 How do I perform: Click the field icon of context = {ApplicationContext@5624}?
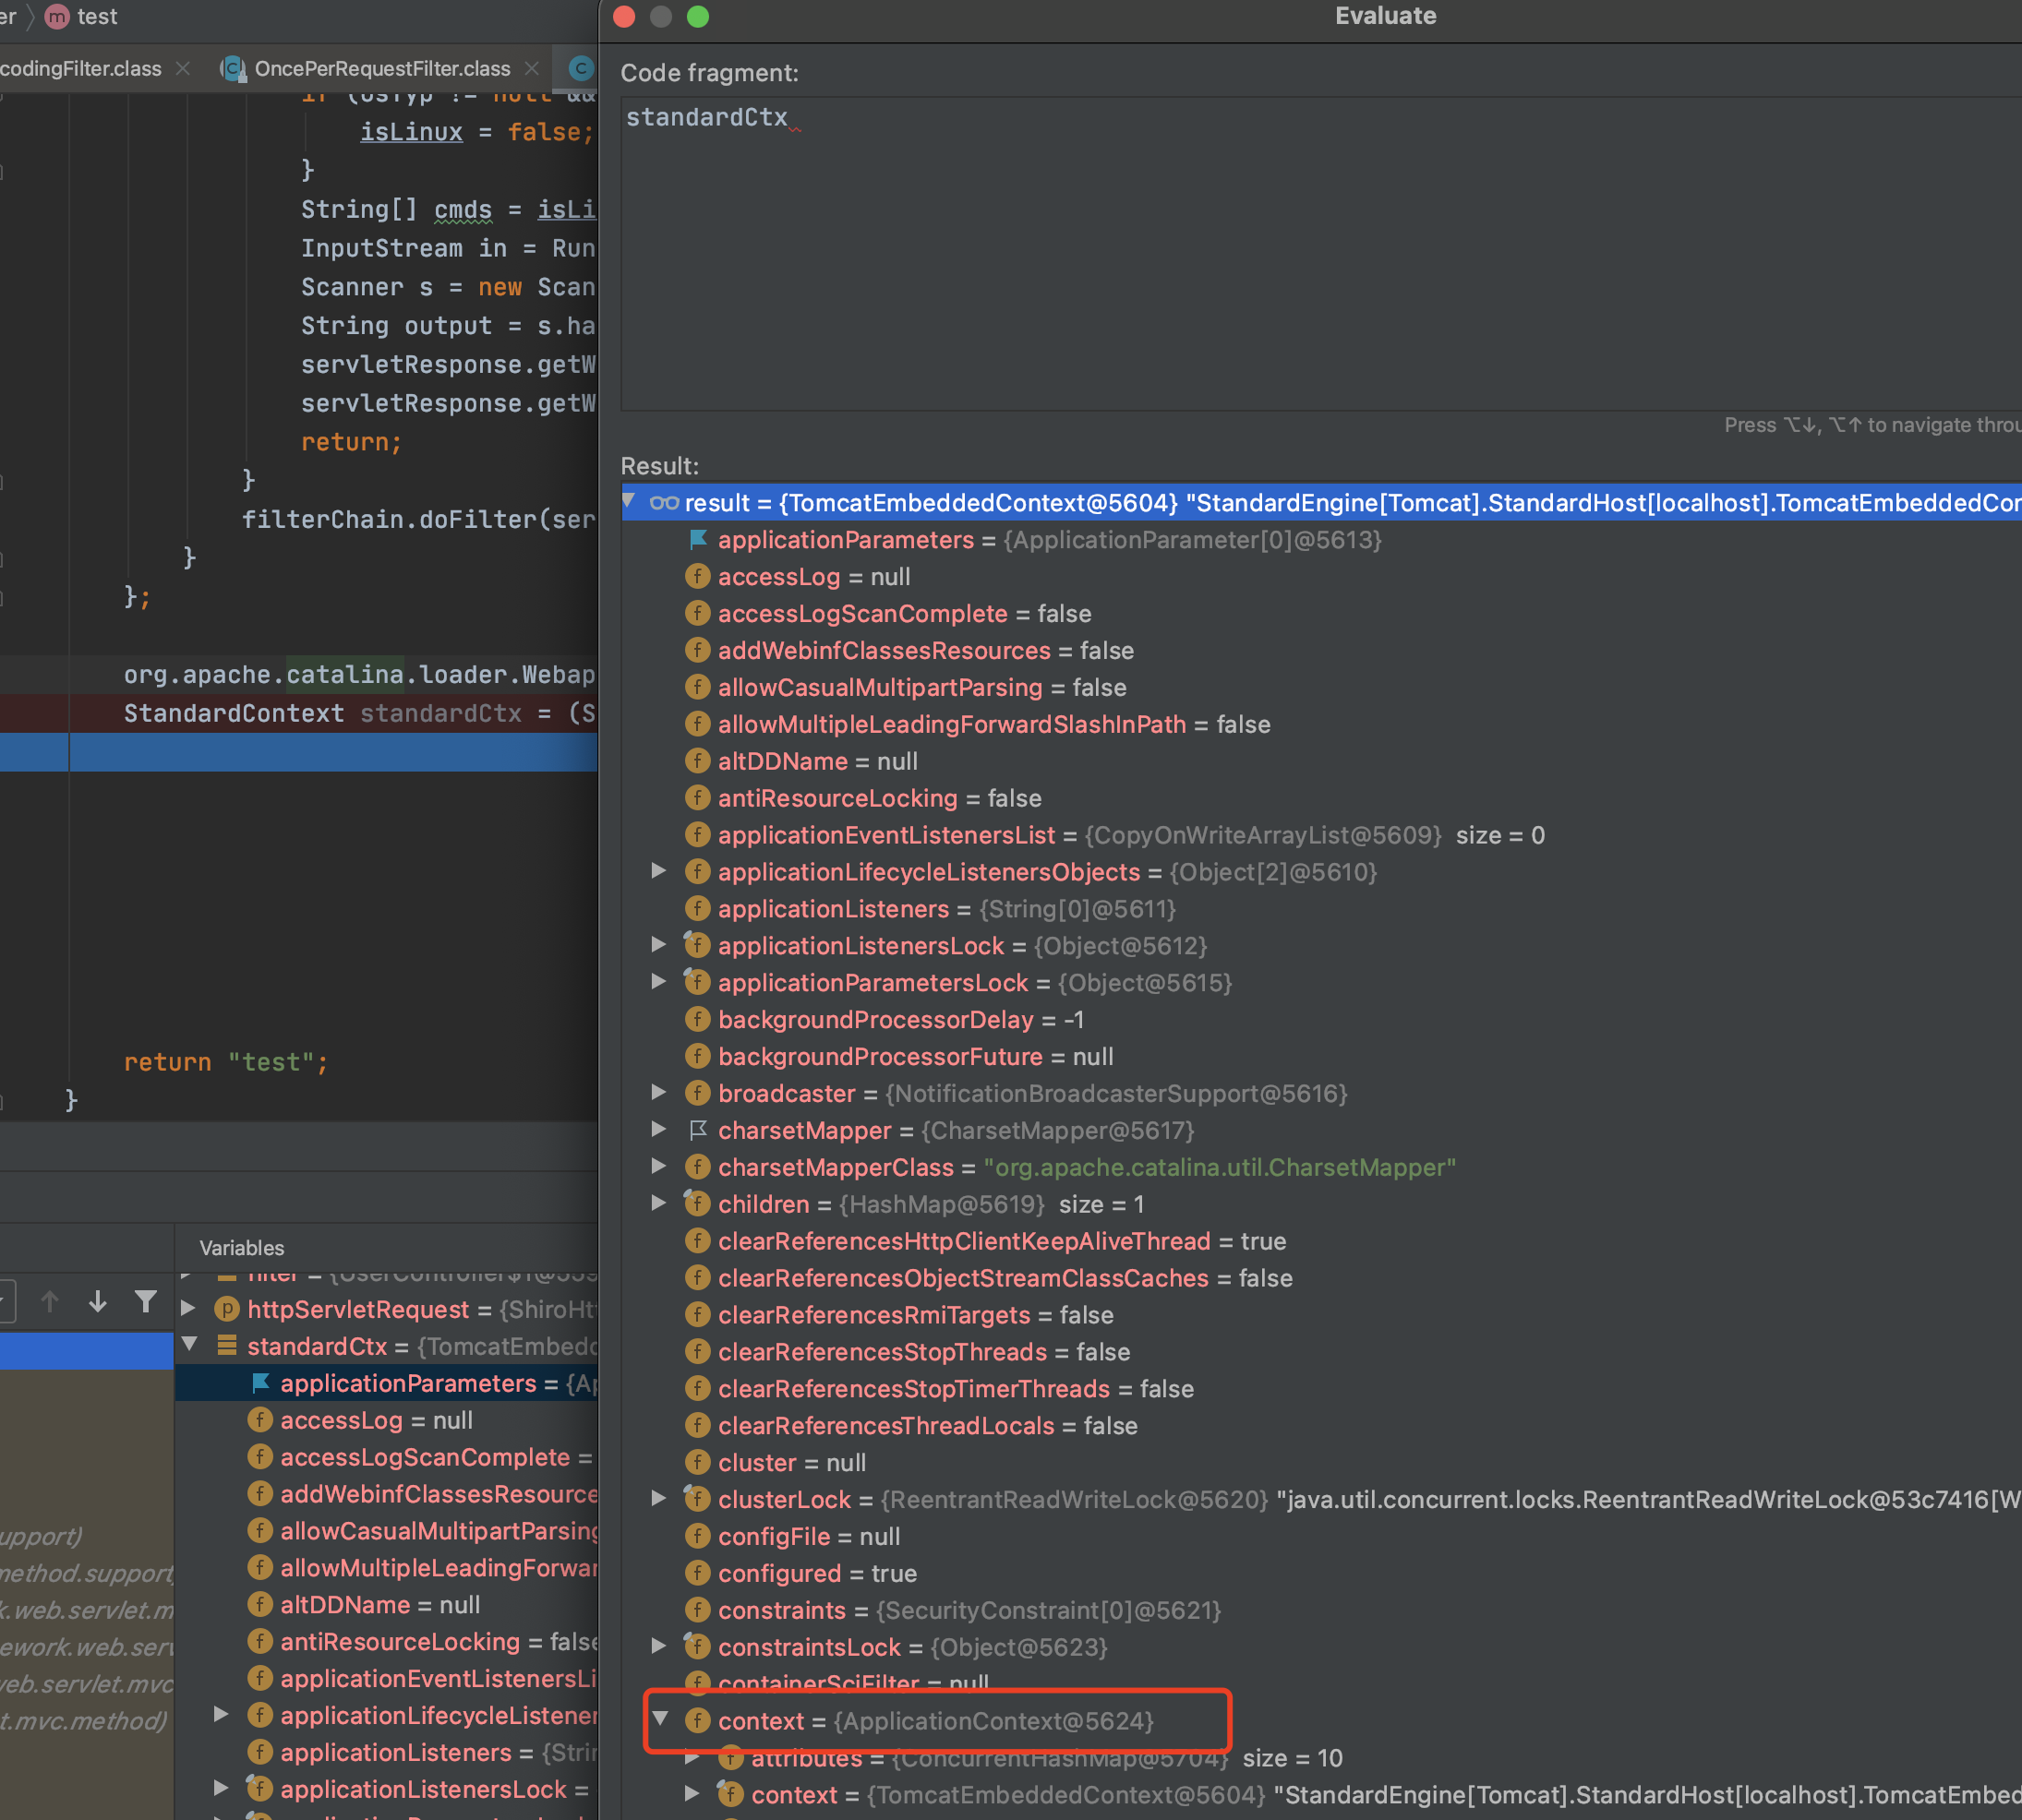click(x=698, y=1721)
